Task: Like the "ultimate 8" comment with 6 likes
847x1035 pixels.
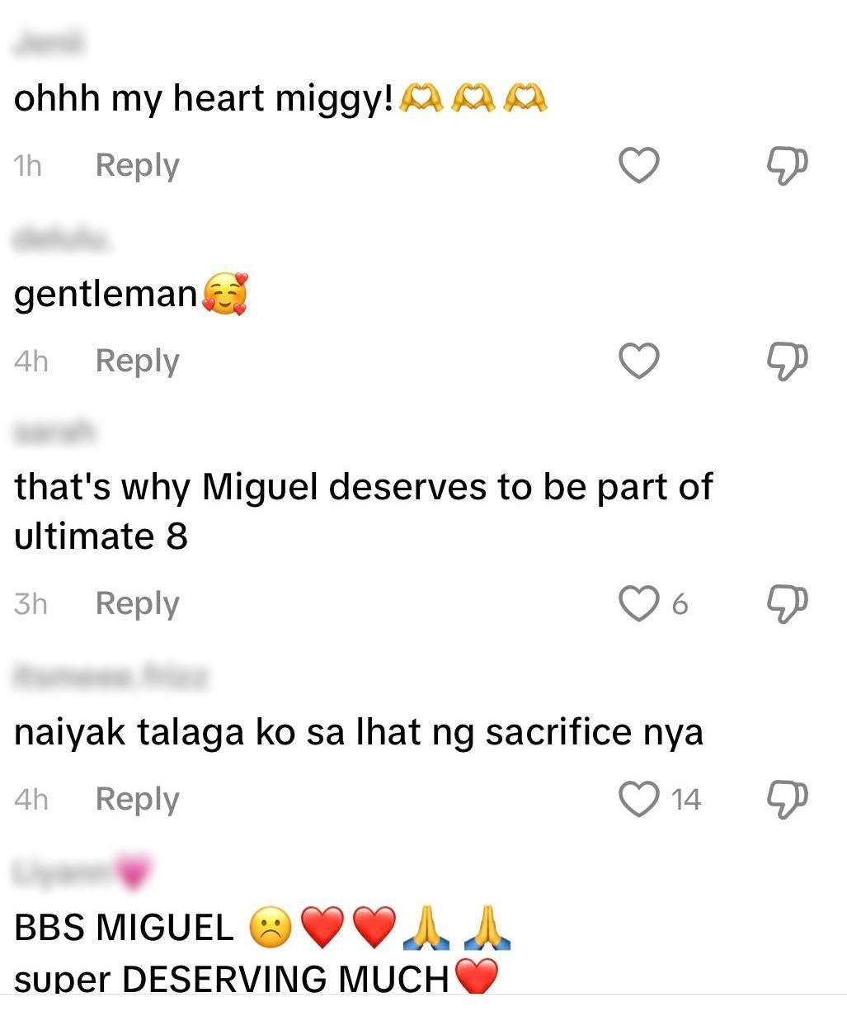Action: point(639,603)
